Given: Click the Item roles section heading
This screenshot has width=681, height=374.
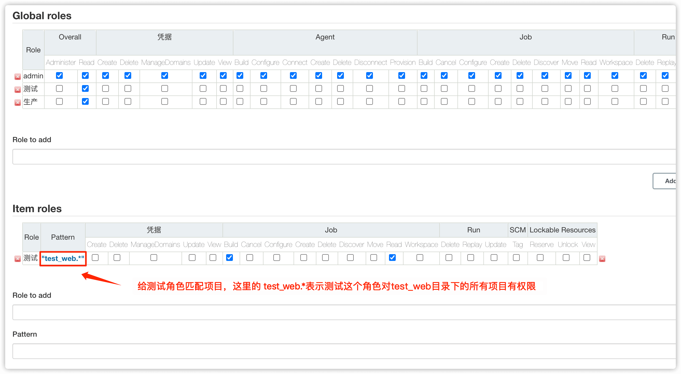Looking at the screenshot, I should coord(37,209).
